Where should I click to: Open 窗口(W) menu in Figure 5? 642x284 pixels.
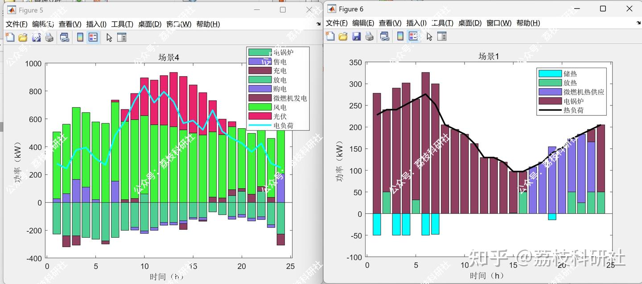coord(179,24)
